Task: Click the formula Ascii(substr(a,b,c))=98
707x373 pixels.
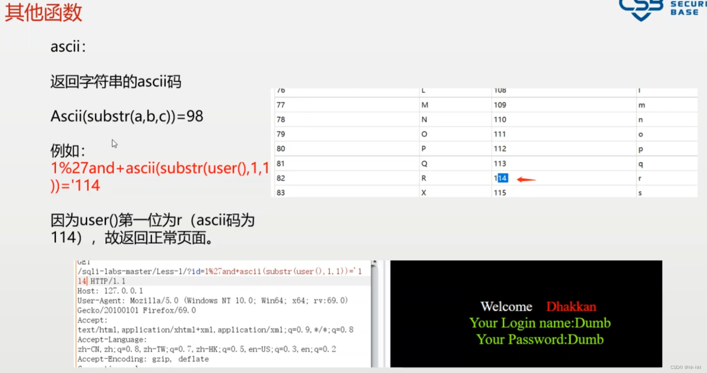Action: (x=127, y=116)
